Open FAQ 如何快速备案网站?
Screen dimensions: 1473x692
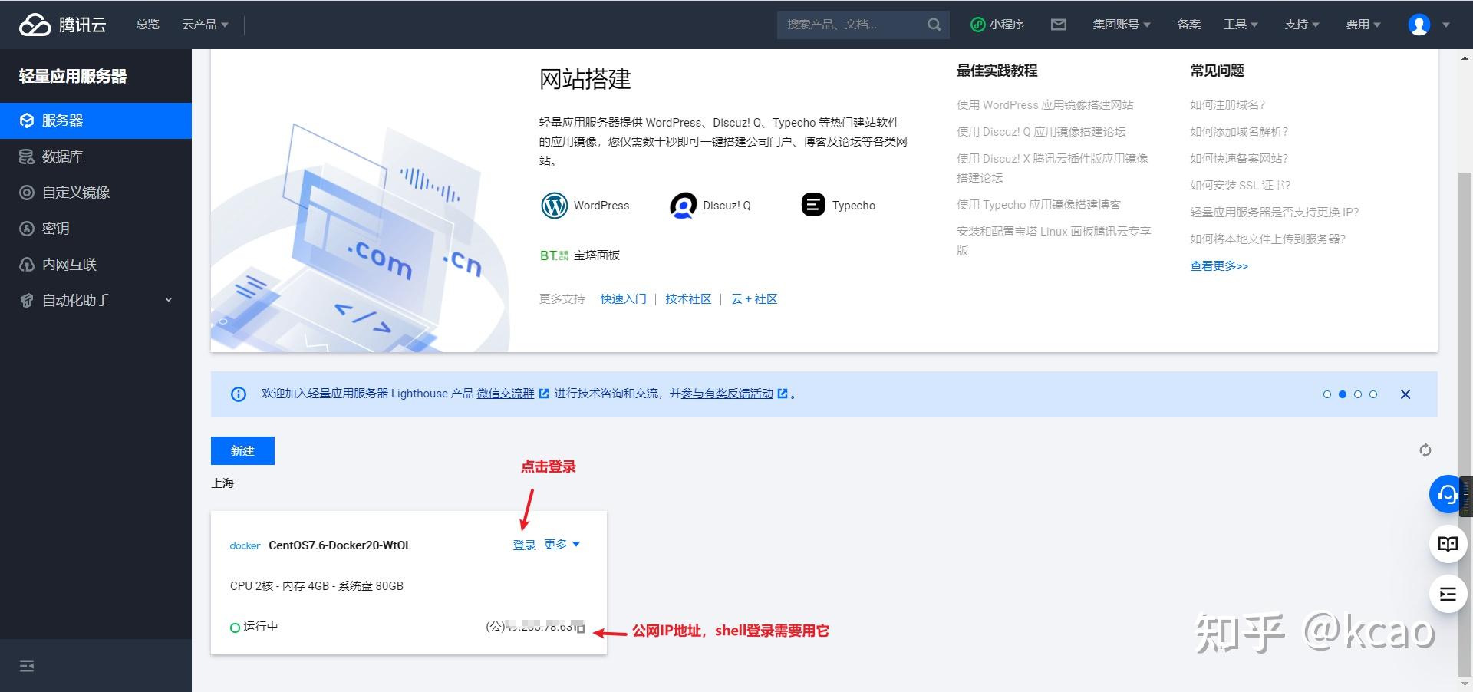(x=1239, y=159)
